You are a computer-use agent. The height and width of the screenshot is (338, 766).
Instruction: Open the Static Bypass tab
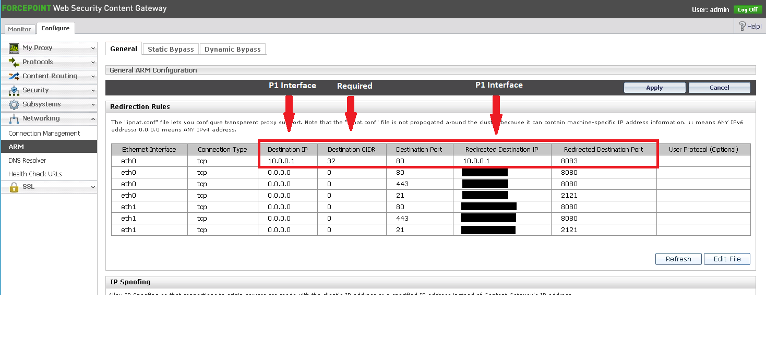click(170, 49)
